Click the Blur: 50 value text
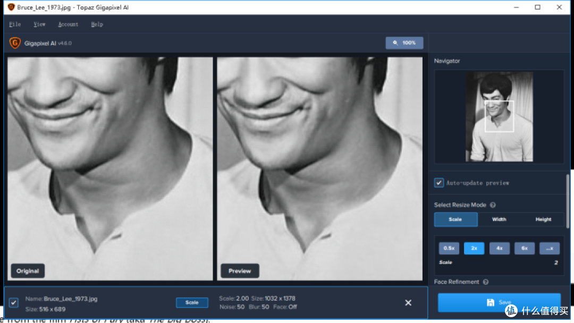574x323 pixels. [x=259, y=307]
